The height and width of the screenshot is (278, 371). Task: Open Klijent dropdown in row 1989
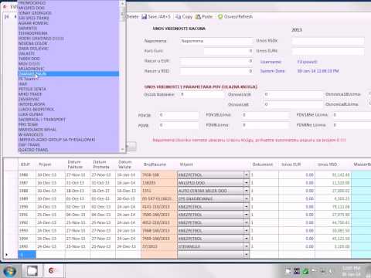coord(247,199)
